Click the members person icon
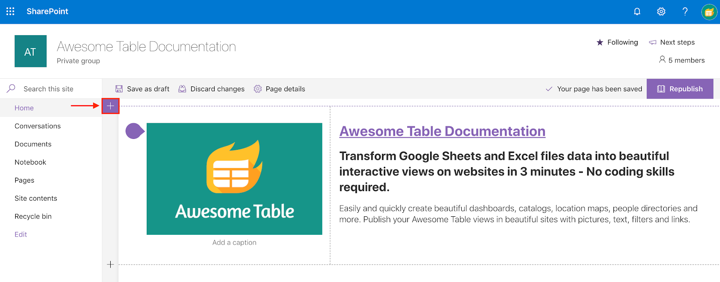The image size is (720, 282). pos(662,59)
